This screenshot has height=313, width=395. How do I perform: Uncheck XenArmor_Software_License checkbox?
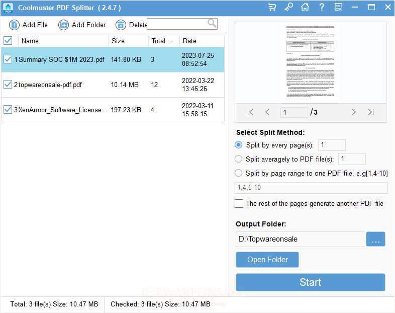point(8,110)
